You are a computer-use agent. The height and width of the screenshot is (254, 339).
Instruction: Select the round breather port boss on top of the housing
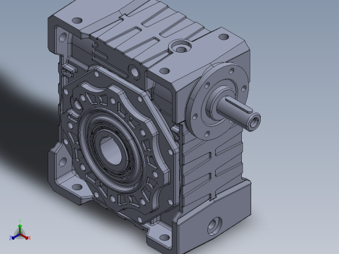point(180,47)
